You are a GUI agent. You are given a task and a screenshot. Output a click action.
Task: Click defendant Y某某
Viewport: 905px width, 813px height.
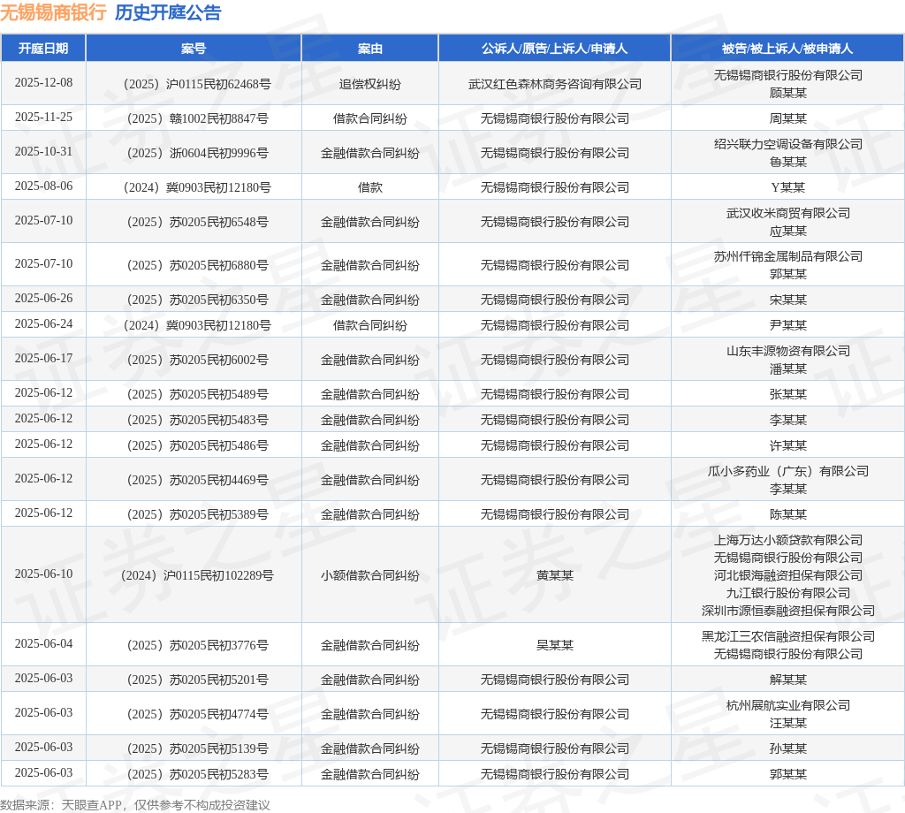point(787,187)
